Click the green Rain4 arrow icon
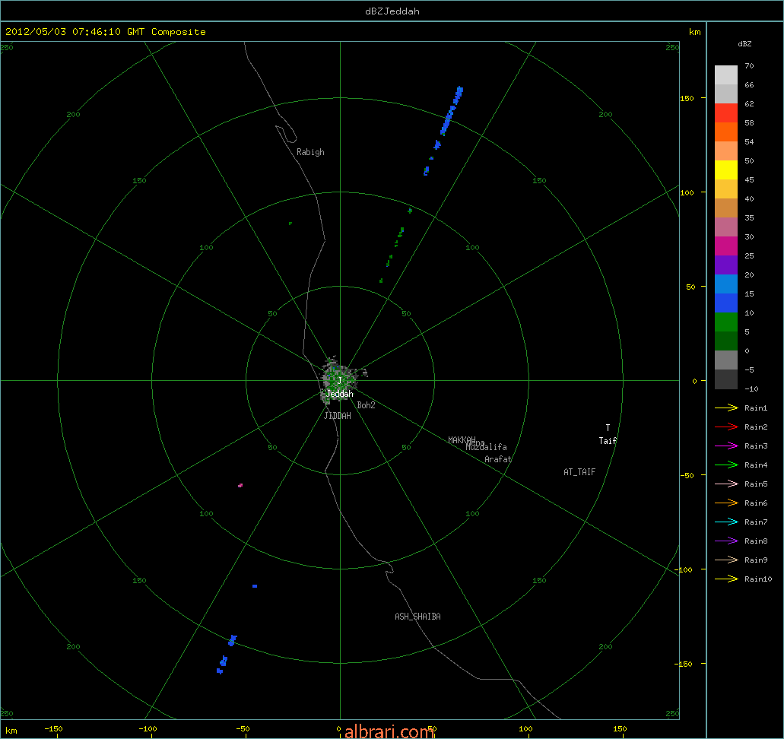 pyautogui.click(x=726, y=465)
